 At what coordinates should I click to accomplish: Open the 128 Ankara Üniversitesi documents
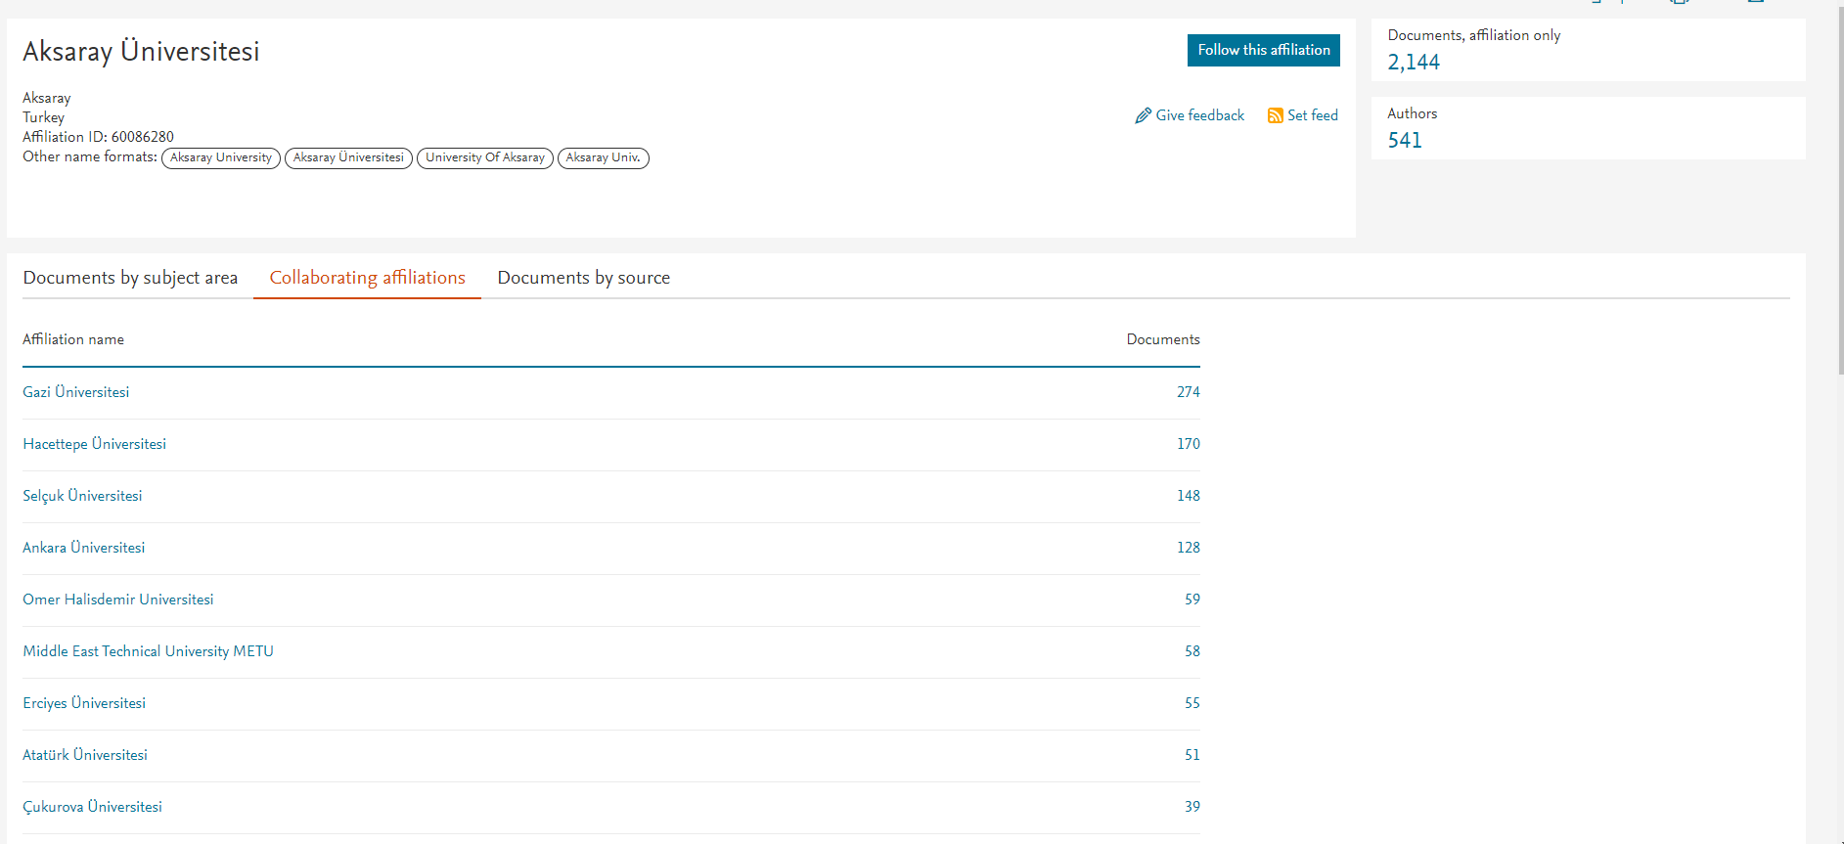[1188, 548]
